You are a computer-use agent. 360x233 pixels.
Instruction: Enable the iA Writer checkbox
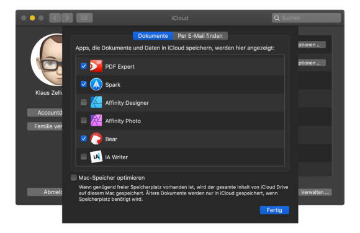[84, 157]
